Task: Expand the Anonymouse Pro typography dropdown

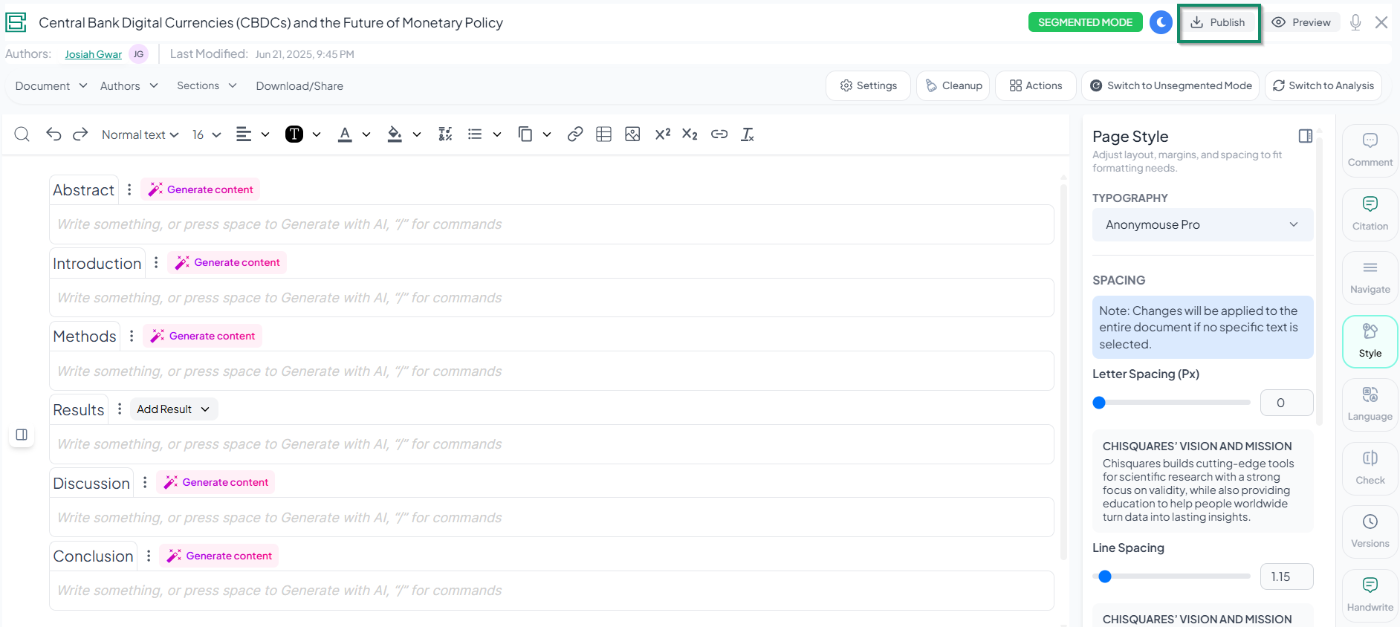Action: 1202,224
